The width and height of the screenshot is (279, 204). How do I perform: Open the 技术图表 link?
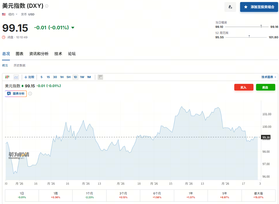point(269,77)
